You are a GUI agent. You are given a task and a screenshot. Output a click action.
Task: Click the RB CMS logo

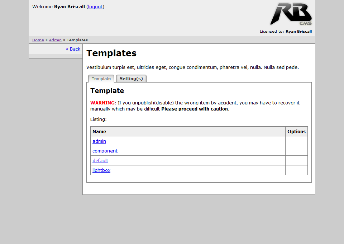(291, 14)
